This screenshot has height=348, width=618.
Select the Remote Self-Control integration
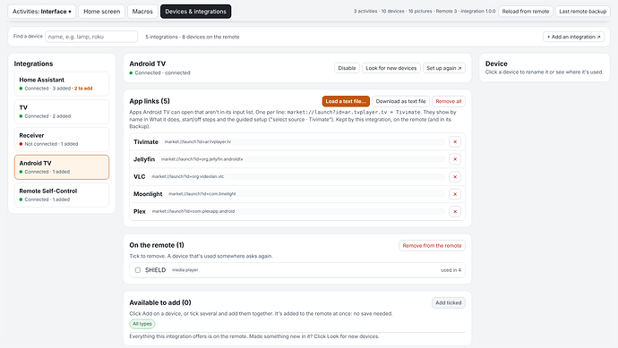pyautogui.click(x=62, y=195)
